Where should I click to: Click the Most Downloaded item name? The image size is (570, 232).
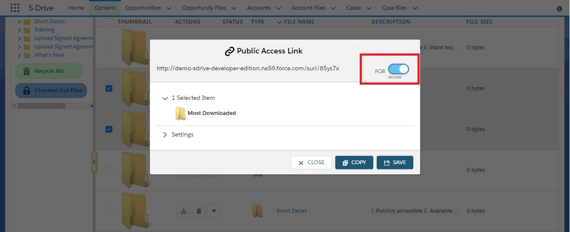(x=212, y=113)
